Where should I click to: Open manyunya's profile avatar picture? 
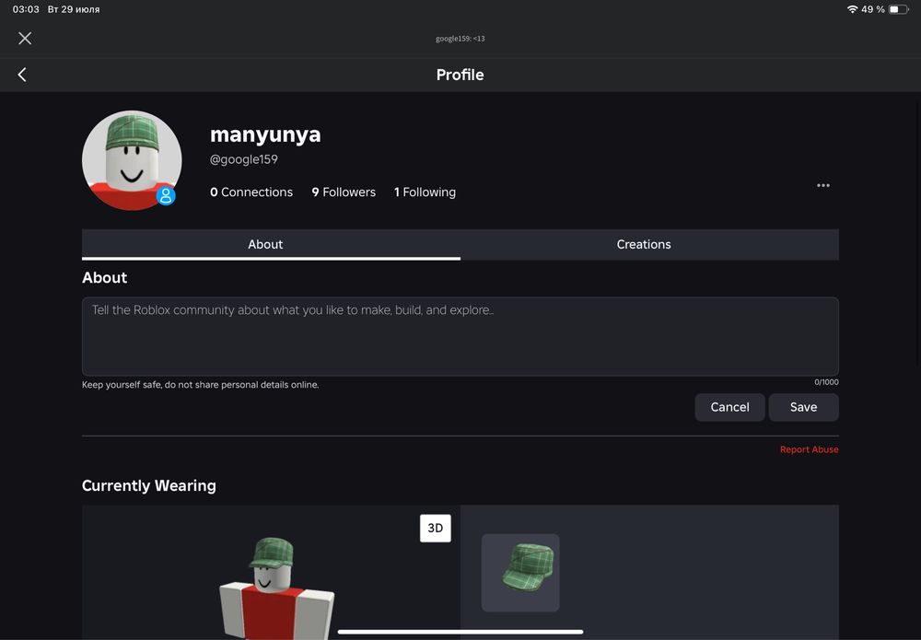tap(132, 160)
